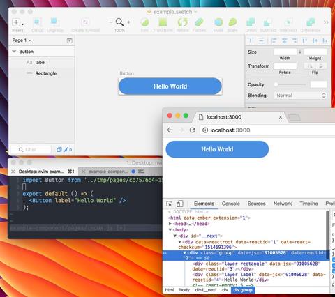Screen dimensions: 335x297
Task: Collapse the body element in DOM tree
Action: (170, 230)
